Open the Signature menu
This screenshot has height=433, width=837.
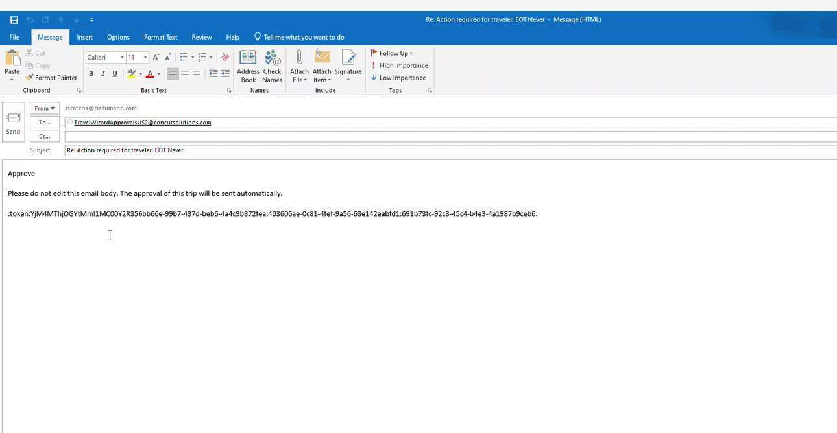[348, 67]
